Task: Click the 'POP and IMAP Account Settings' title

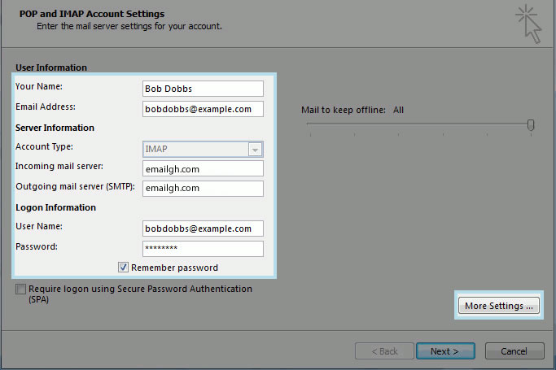Action: (x=92, y=14)
